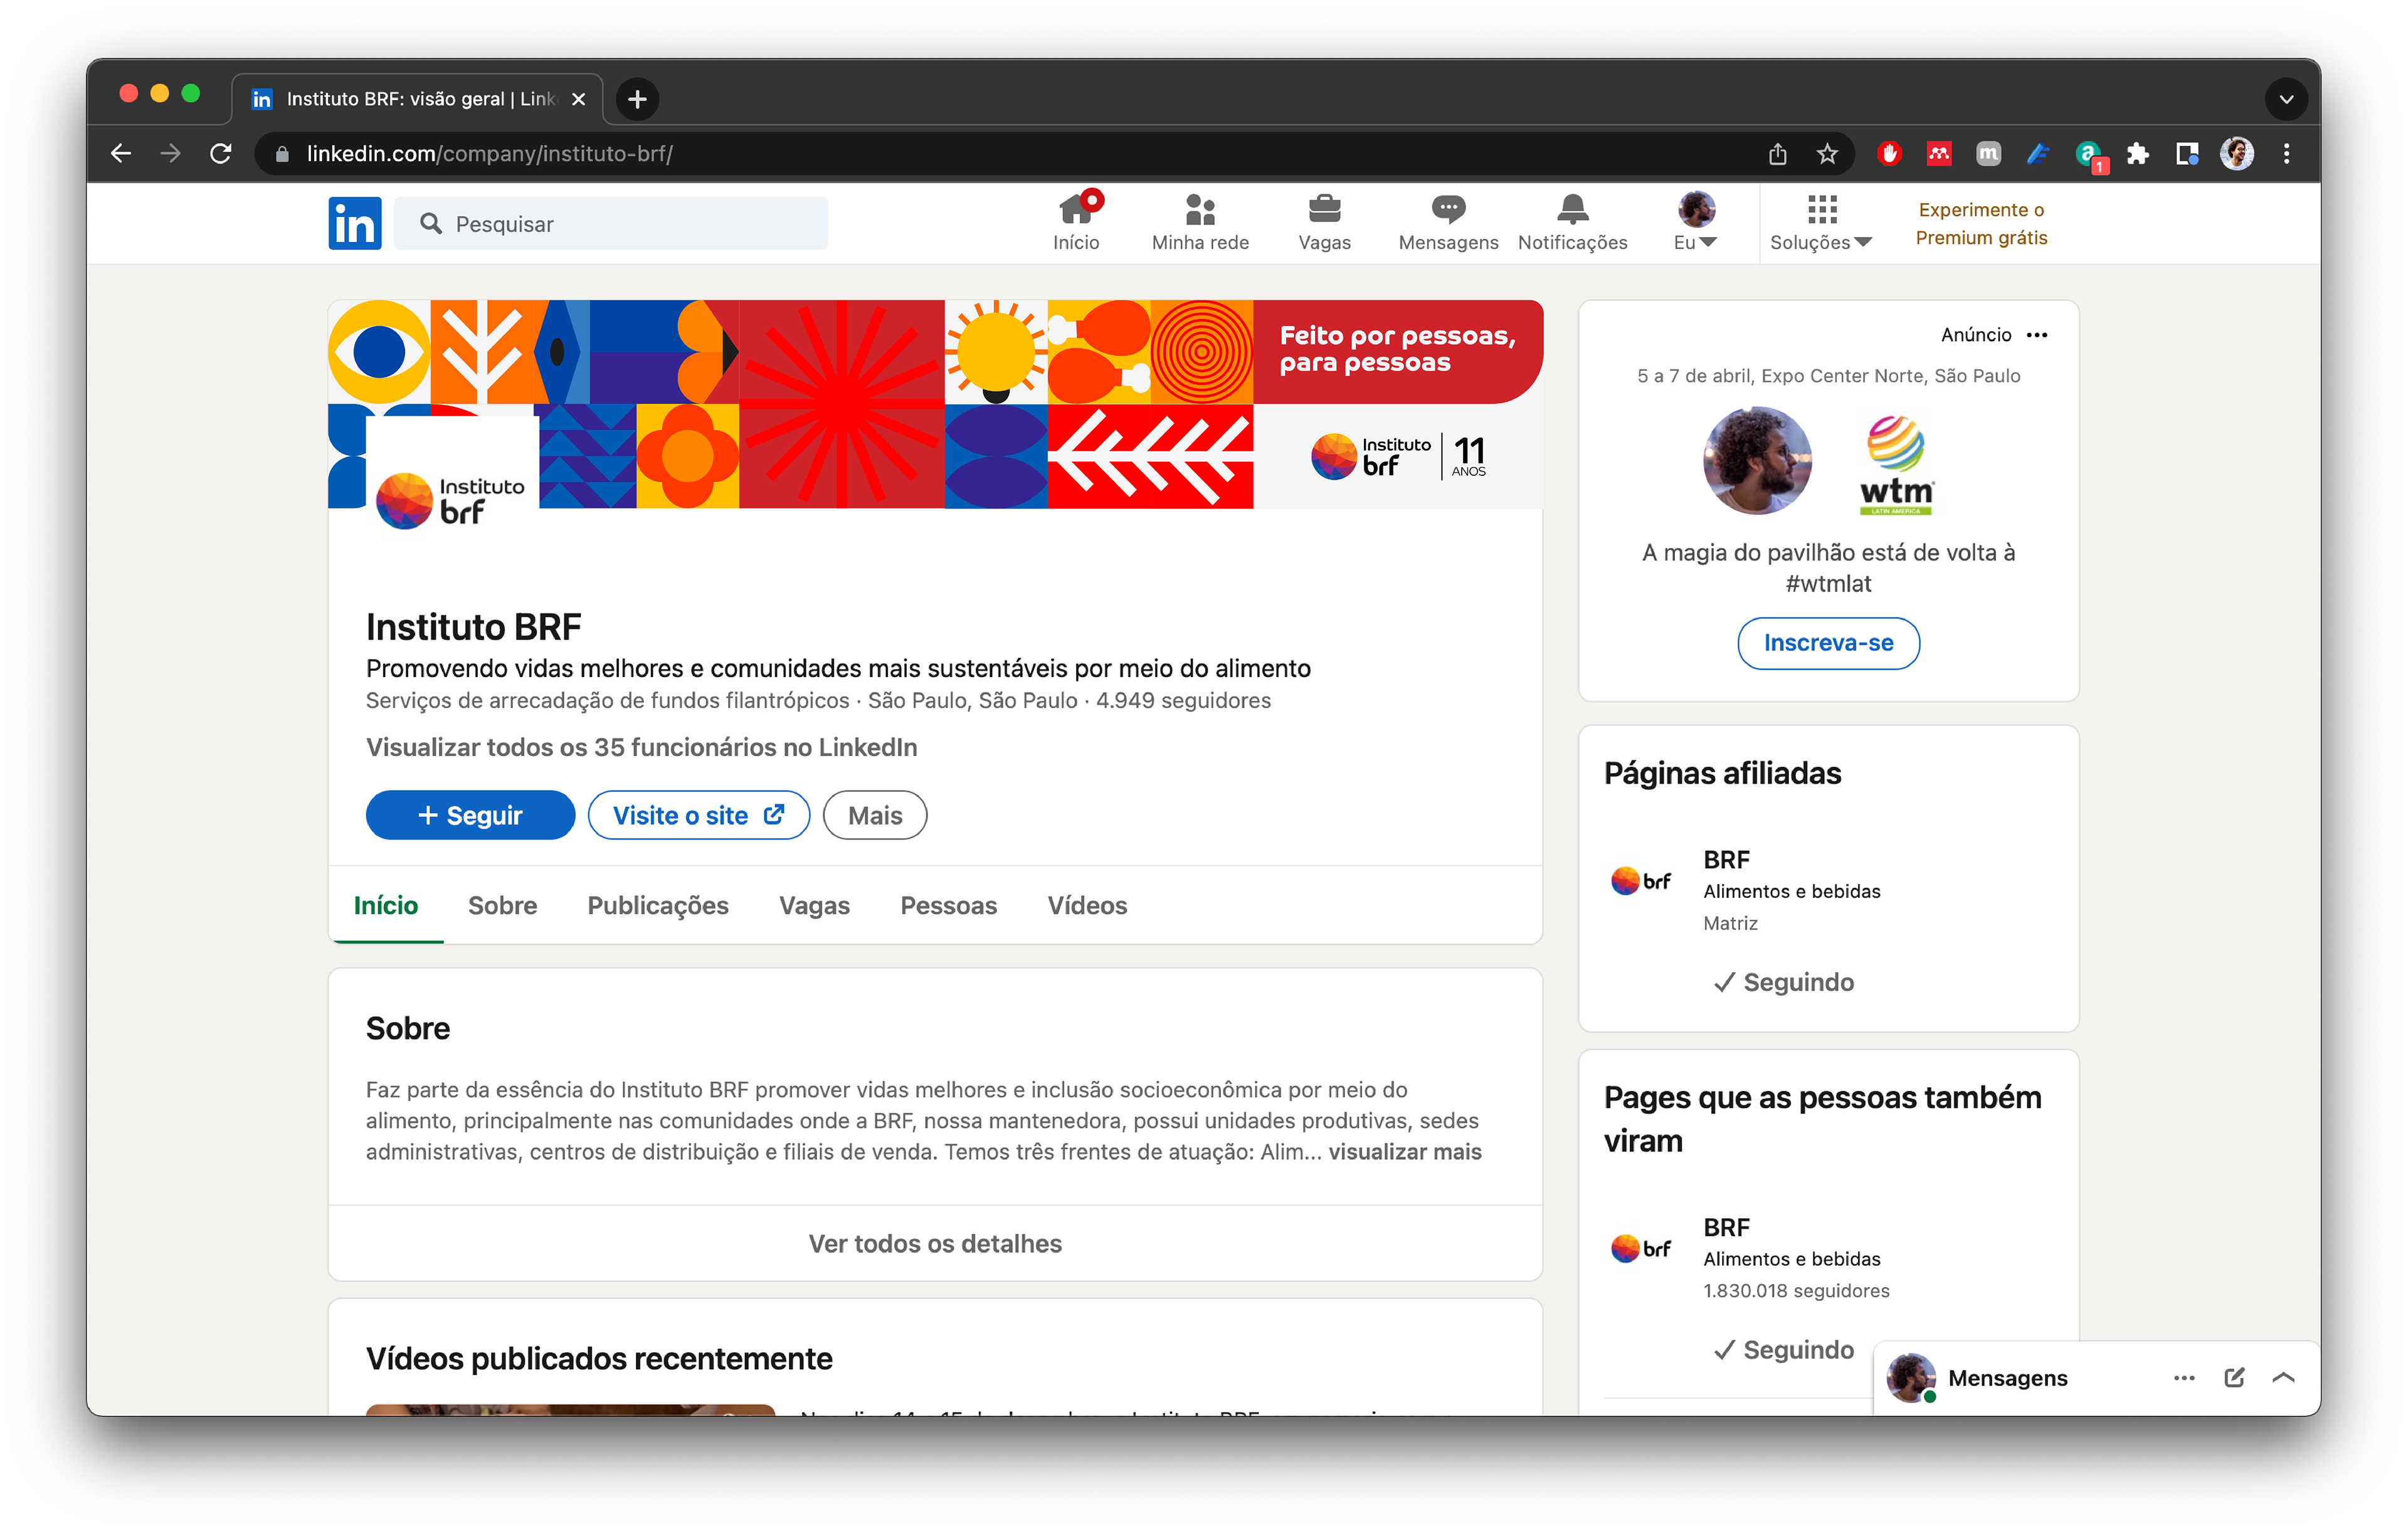This screenshot has height=1531, width=2408.
Task: Toggle Seguindo for BRF in also-viewed pages
Action: (1783, 1350)
